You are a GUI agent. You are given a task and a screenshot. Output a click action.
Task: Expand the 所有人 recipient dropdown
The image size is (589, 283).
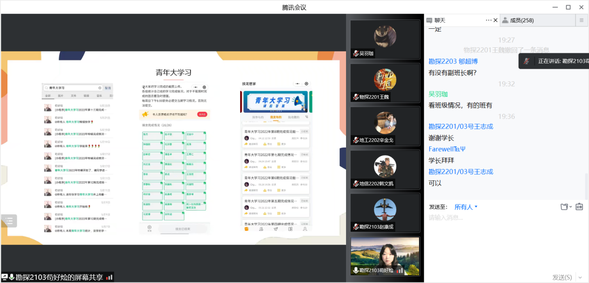466,207
